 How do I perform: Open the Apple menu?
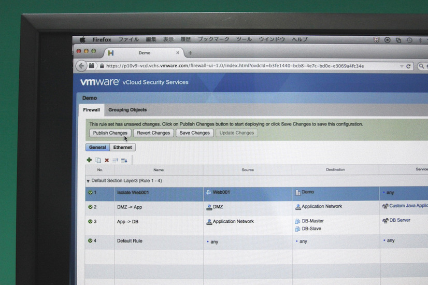pyautogui.click(x=82, y=39)
